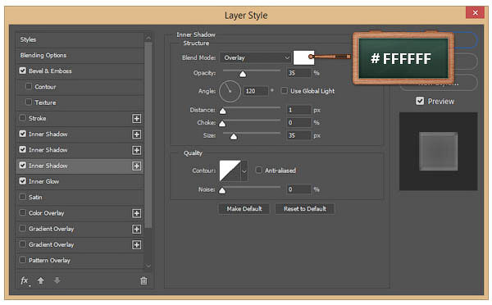
Task: Tick the Pattern Overlay checkbox
Action: 23,260
